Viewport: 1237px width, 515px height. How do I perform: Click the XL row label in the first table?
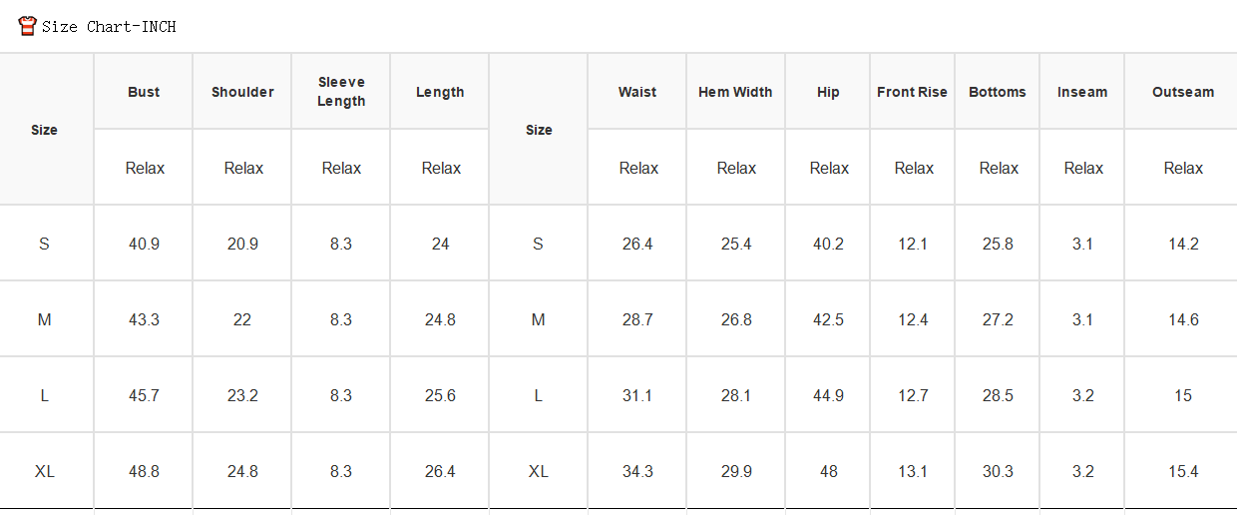point(45,471)
